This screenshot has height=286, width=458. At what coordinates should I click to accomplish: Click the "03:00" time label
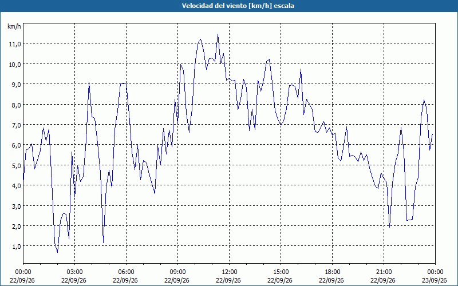click(75, 272)
